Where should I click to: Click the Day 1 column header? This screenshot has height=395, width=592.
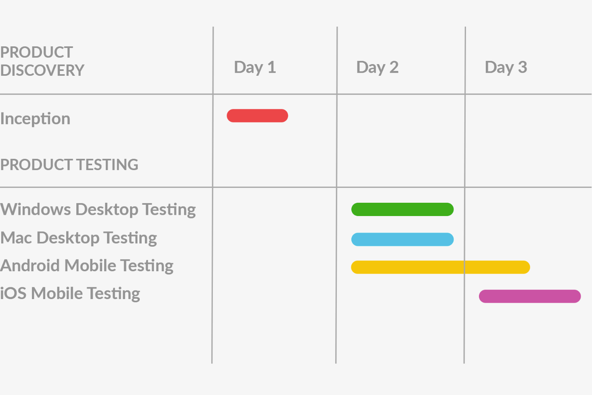click(x=255, y=67)
